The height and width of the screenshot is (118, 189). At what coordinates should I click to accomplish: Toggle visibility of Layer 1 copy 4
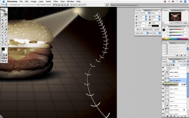coord(163,72)
